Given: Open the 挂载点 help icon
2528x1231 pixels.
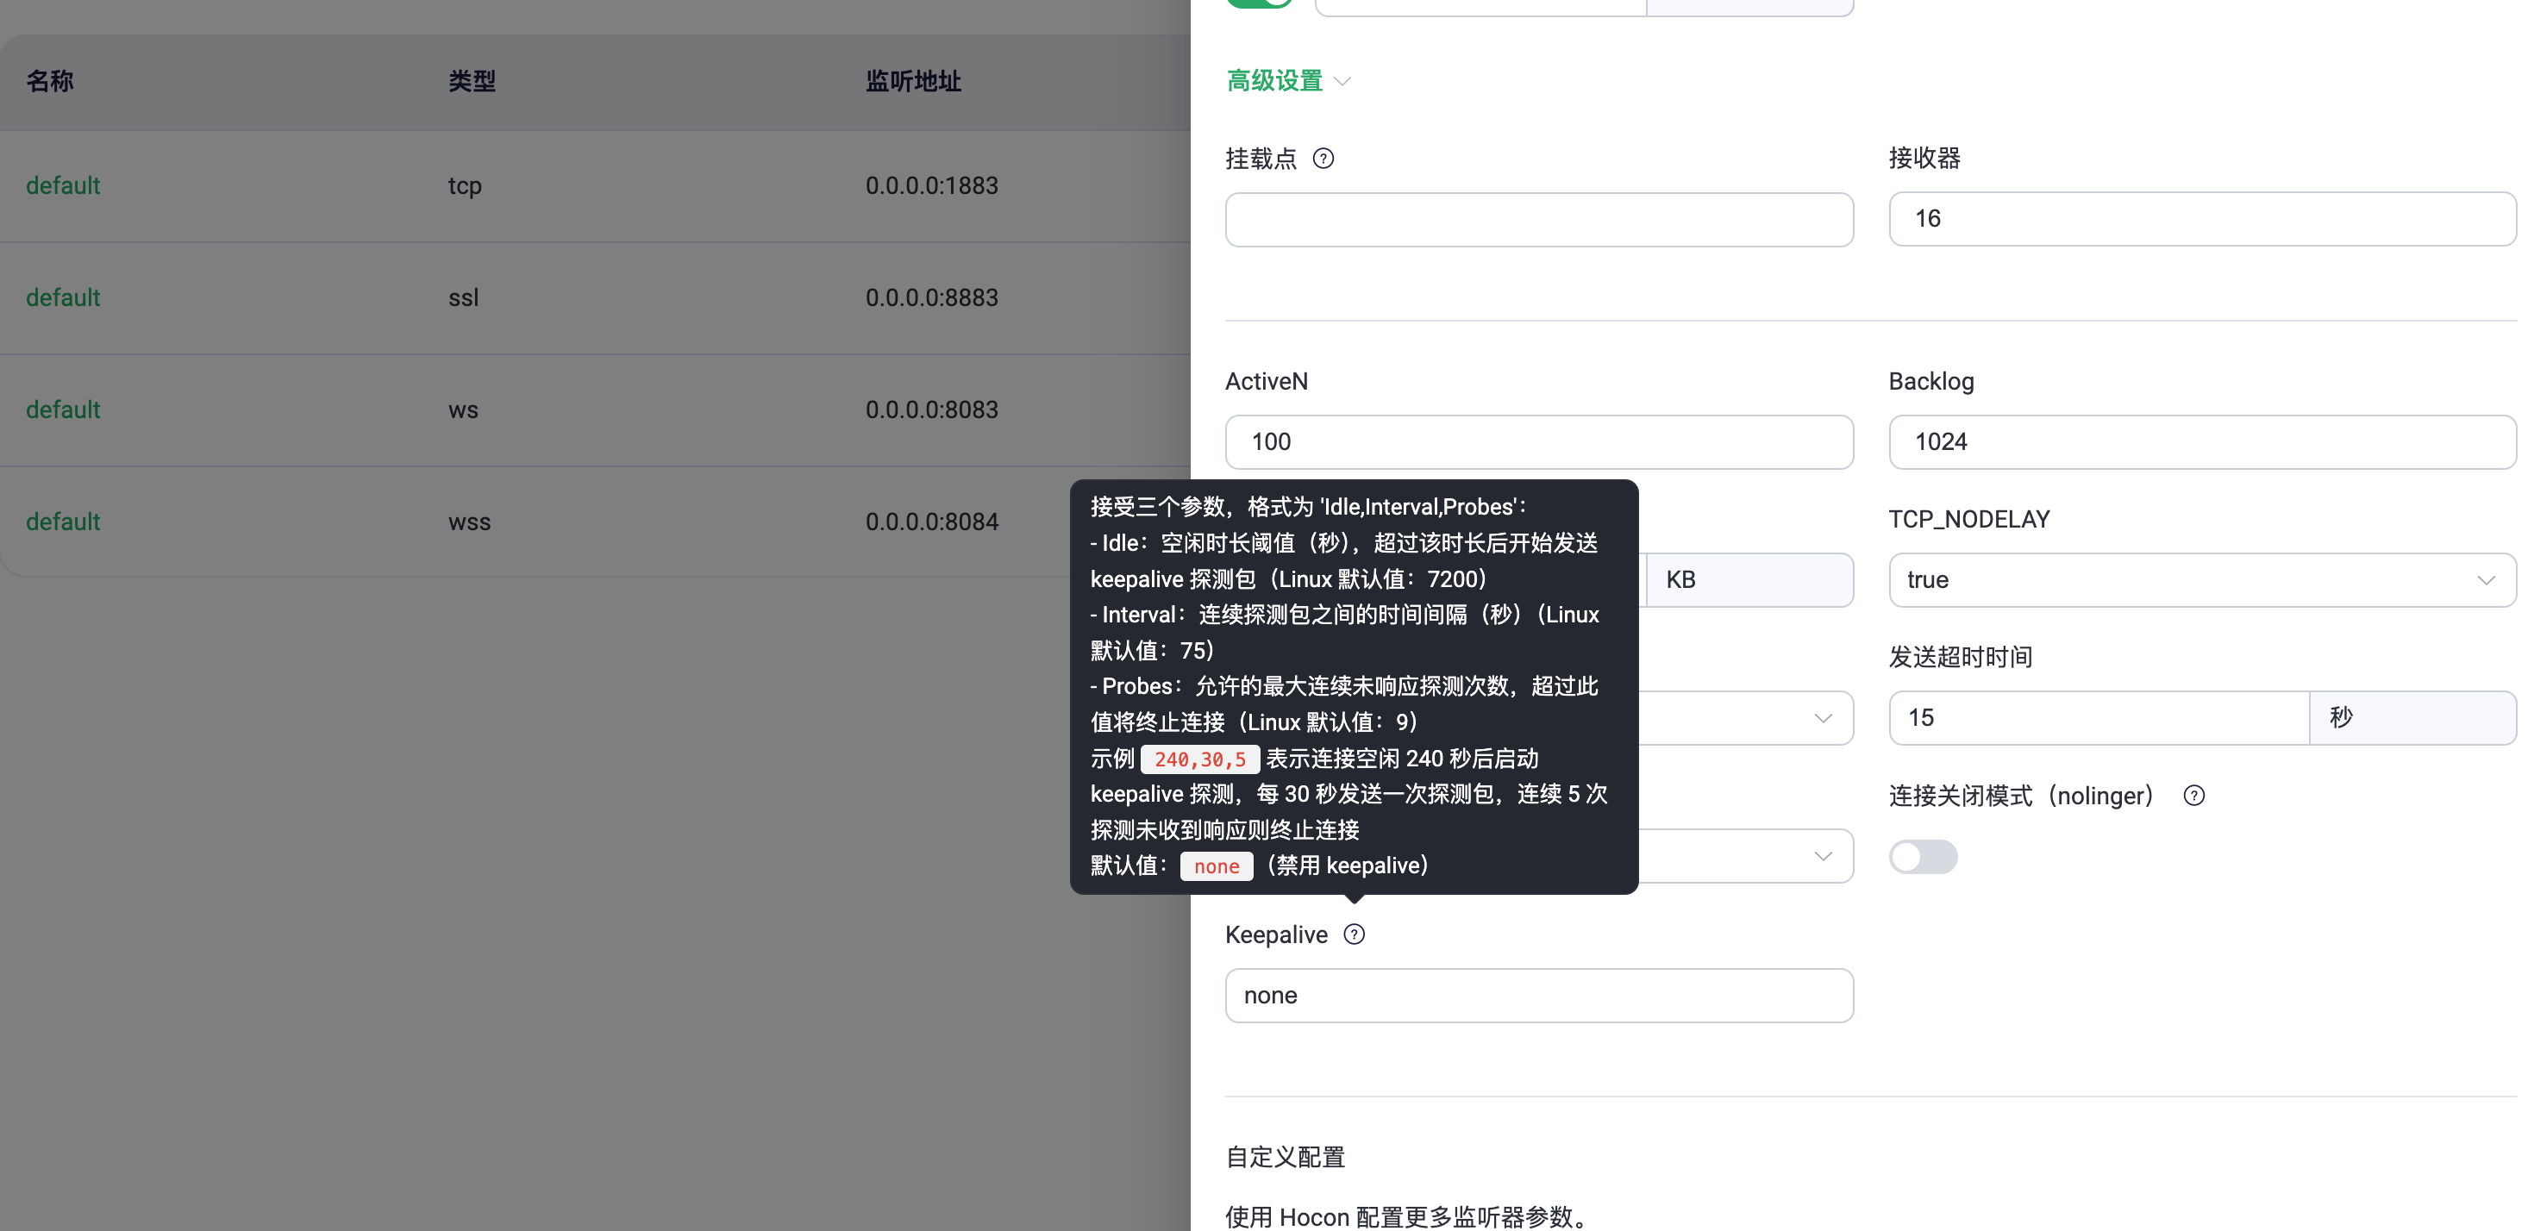Looking at the screenshot, I should pos(1323,159).
